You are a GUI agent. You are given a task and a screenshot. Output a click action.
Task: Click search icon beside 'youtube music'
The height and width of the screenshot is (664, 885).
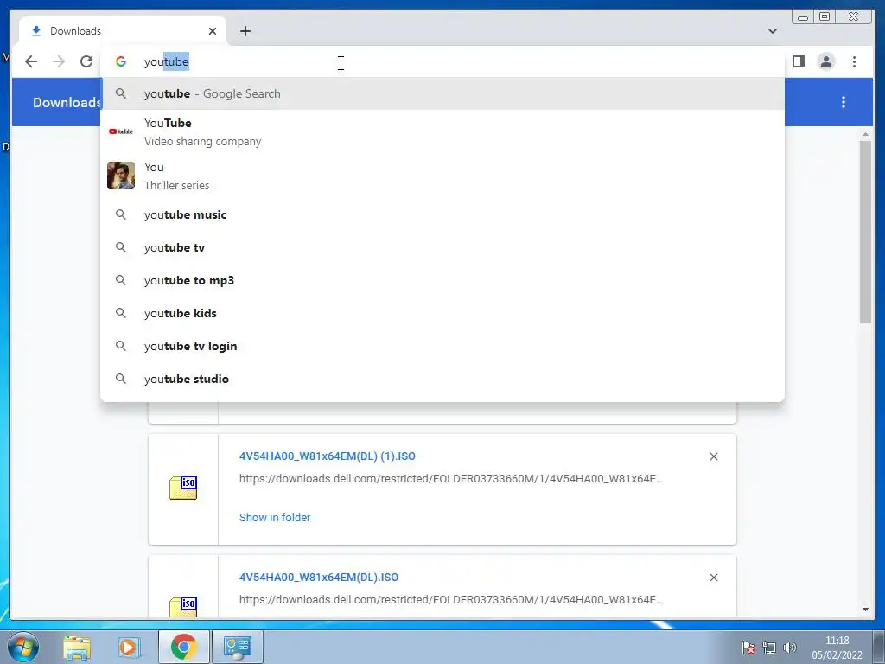(121, 214)
